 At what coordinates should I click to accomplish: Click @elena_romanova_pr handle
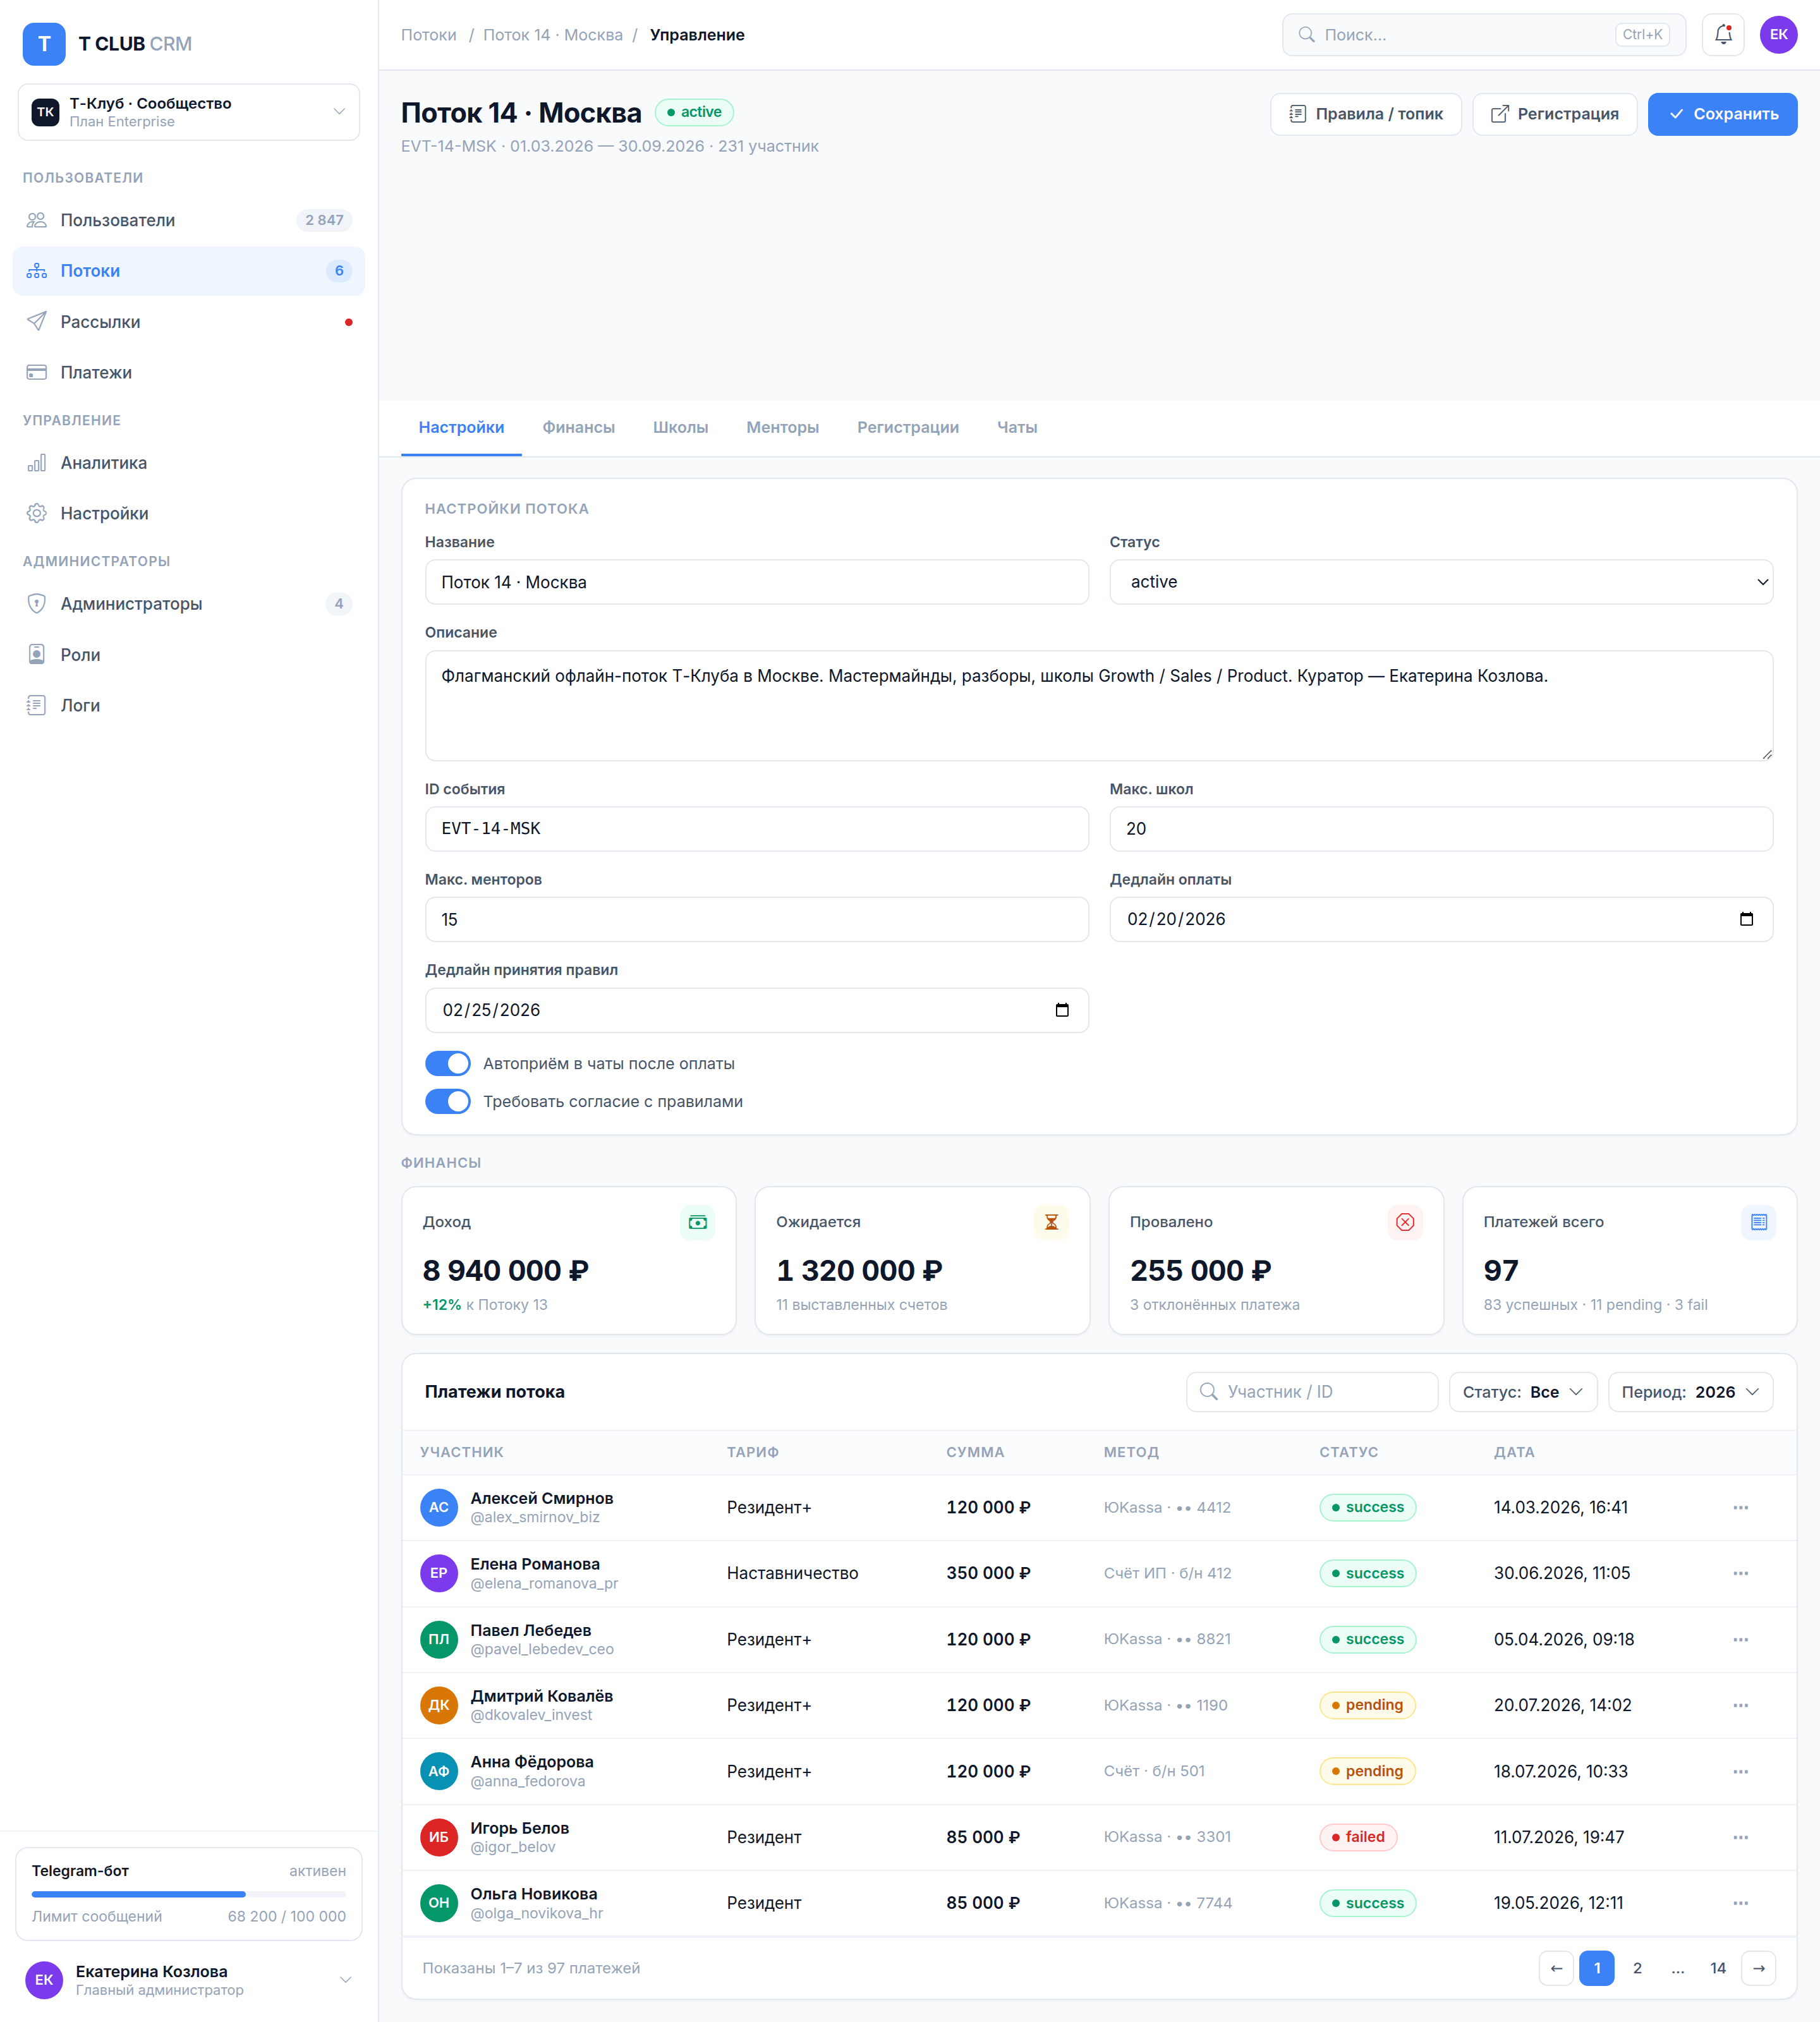(x=544, y=1583)
